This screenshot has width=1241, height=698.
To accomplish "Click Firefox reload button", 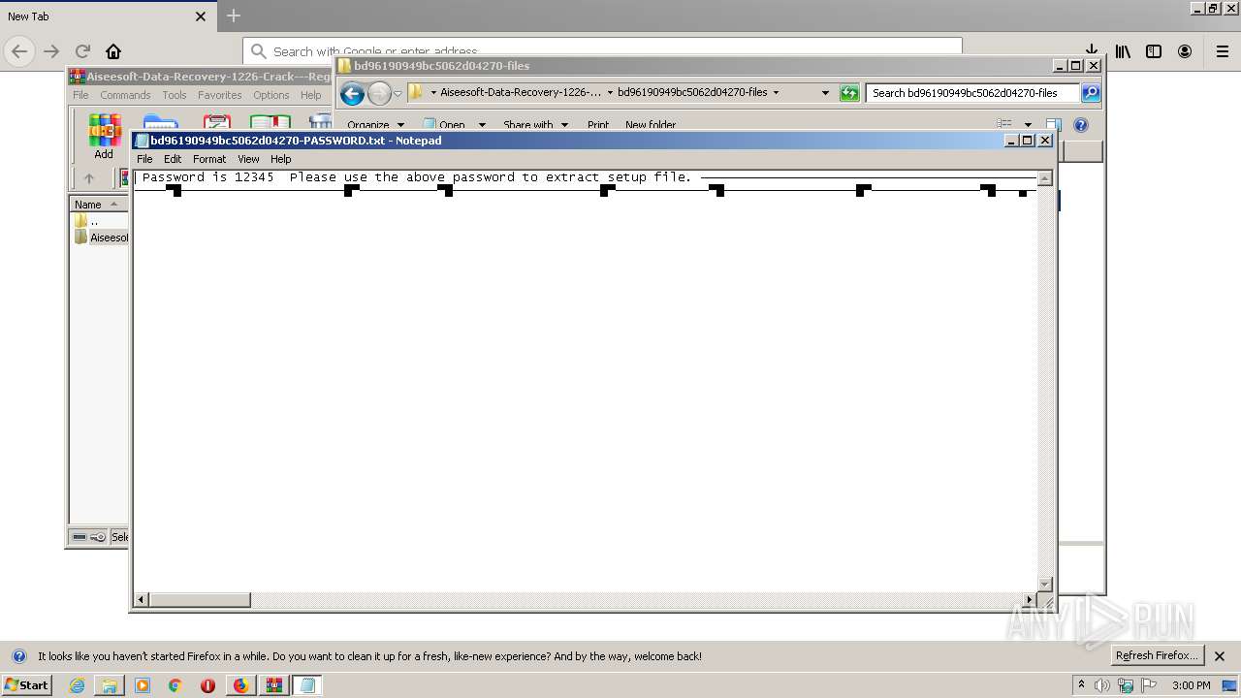I will point(82,51).
